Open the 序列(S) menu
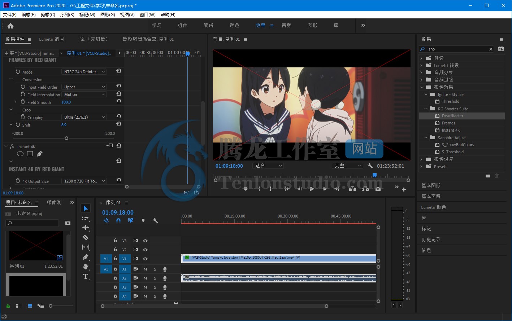This screenshot has width=512, height=321. 67,15
